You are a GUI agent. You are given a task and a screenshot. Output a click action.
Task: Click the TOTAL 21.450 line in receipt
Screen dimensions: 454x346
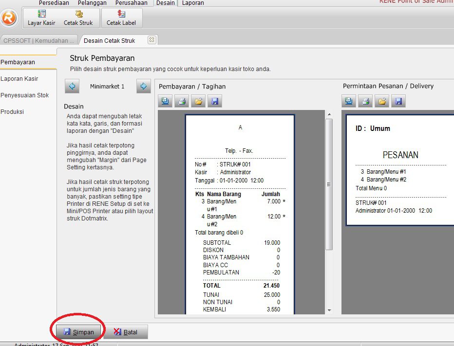click(x=241, y=286)
